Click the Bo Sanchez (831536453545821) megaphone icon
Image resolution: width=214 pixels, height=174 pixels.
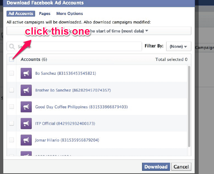point(26,73)
